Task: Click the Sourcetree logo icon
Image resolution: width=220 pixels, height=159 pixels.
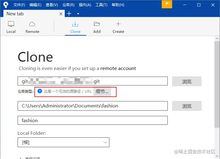Action: [6, 5]
